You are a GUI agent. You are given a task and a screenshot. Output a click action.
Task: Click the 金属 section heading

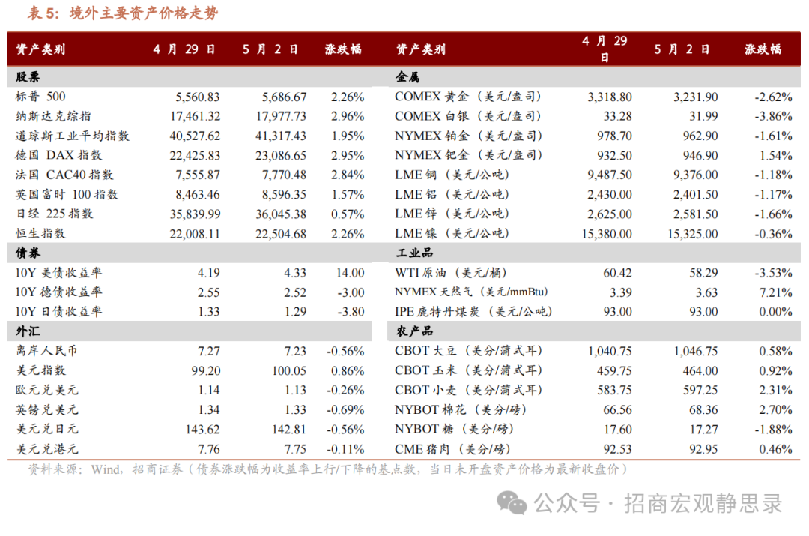point(407,77)
